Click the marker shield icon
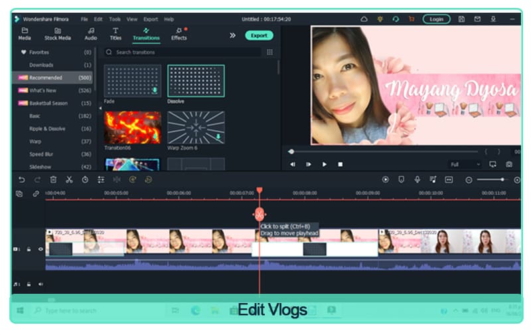Image resolution: width=531 pixels, height=331 pixels. (x=402, y=179)
